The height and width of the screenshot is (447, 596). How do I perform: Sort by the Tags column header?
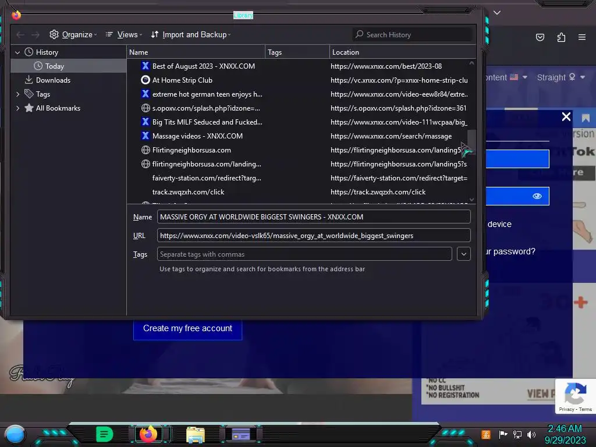(297, 52)
